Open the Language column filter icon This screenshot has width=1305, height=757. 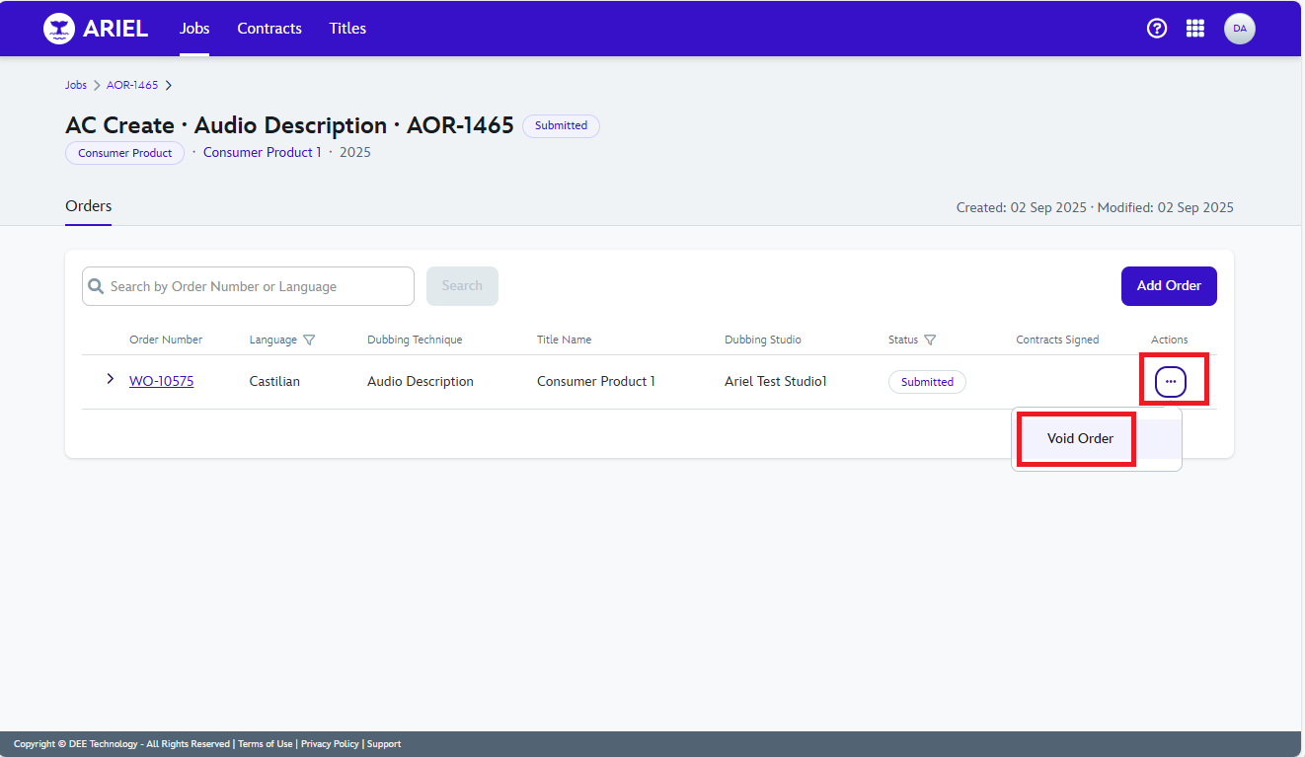pyautogui.click(x=309, y=340)
